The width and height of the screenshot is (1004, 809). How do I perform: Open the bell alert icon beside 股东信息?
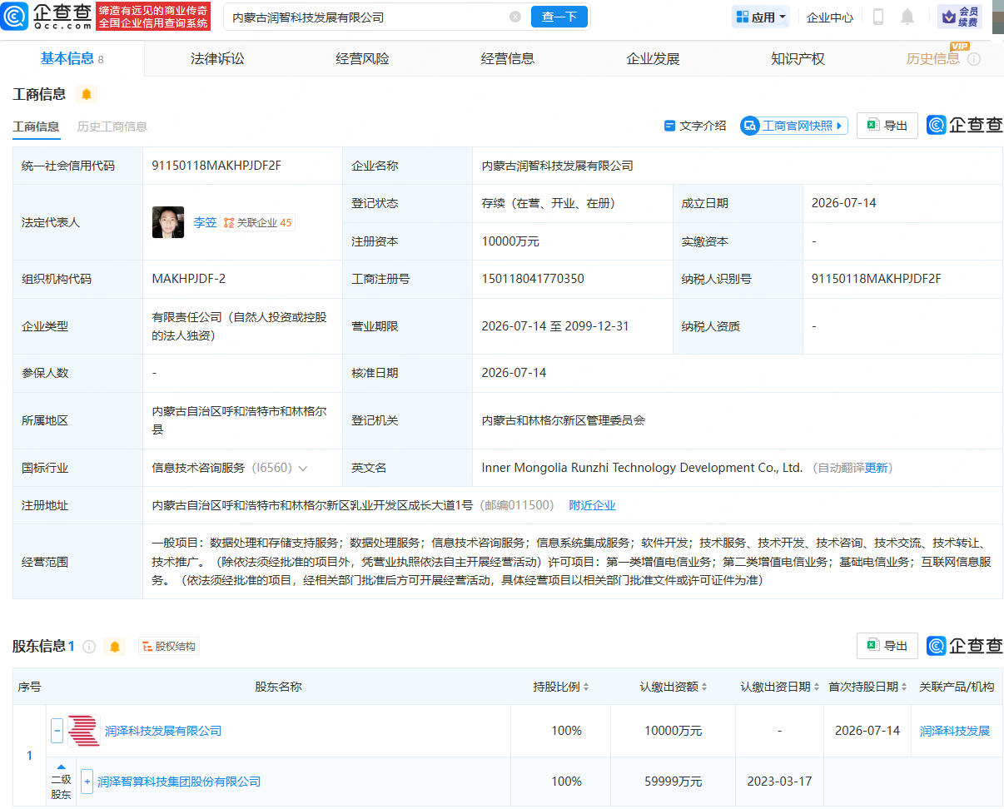(x=115, y=647)
